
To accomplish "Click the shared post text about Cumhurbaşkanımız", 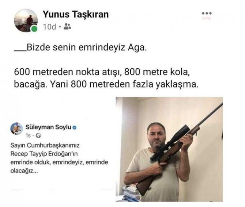I will pos(59,158).
